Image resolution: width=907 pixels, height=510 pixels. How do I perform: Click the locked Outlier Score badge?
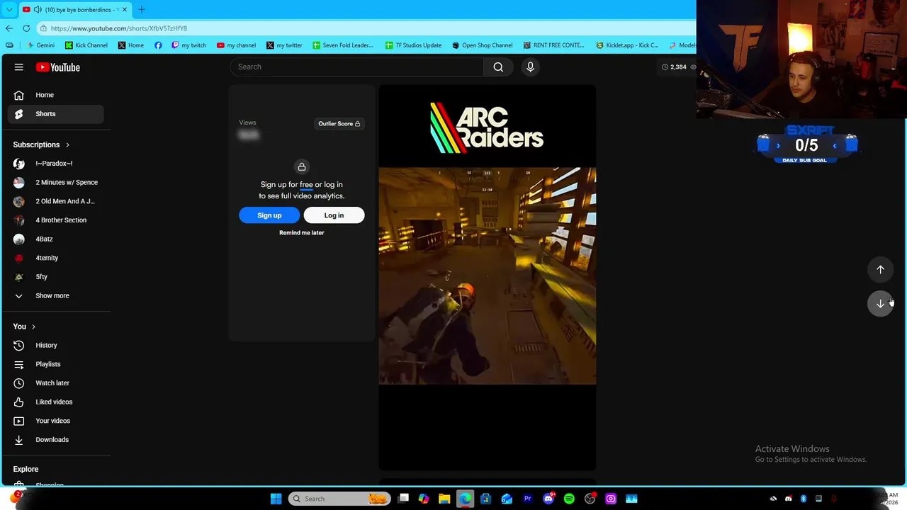[339, 124]
